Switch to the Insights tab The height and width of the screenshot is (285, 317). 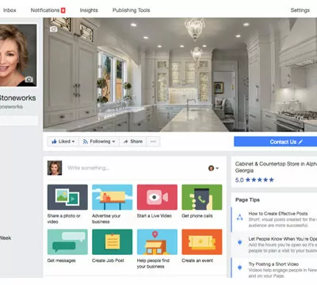coord(89,10)
